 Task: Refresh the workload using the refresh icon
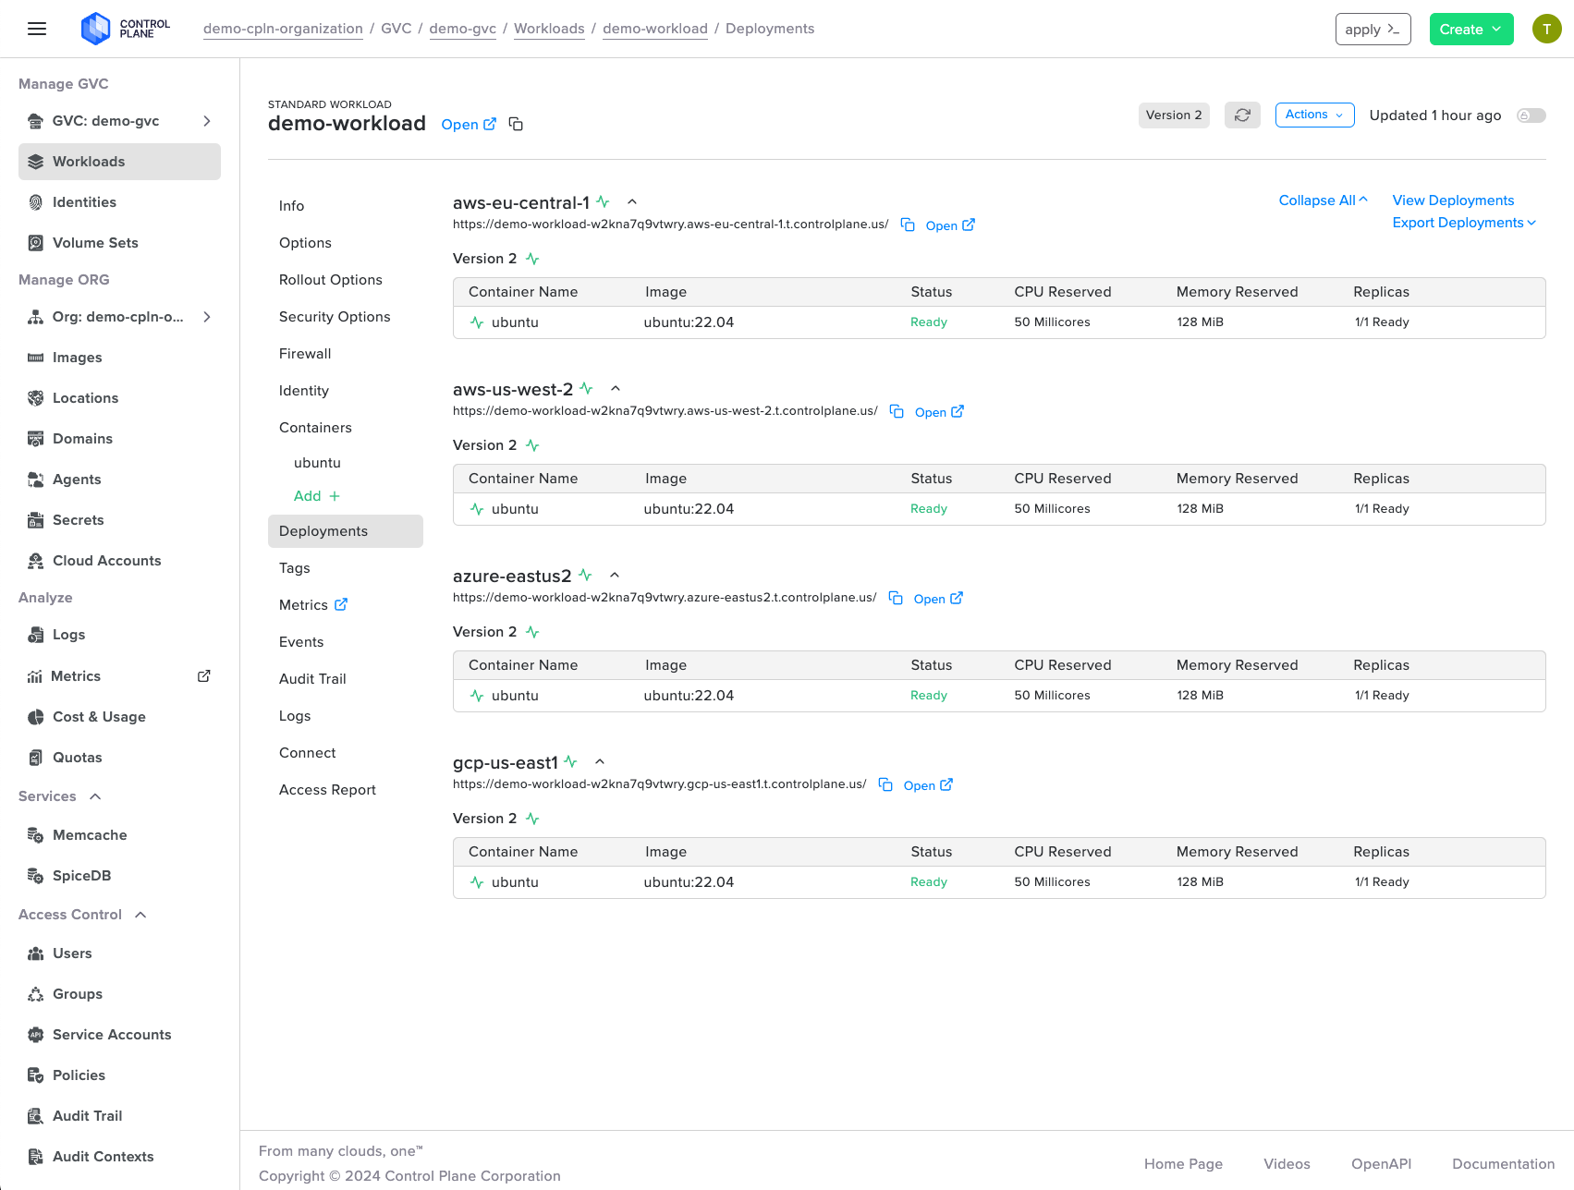1242,115
